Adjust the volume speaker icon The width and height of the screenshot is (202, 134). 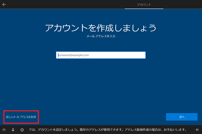click(197, 130)
